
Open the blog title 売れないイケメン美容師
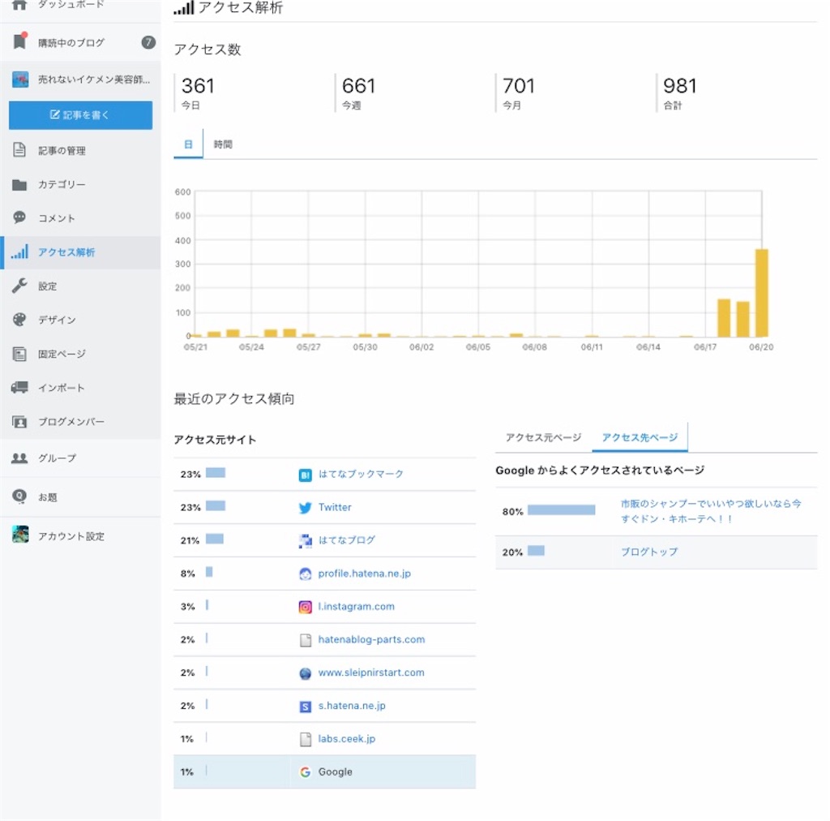94,80
